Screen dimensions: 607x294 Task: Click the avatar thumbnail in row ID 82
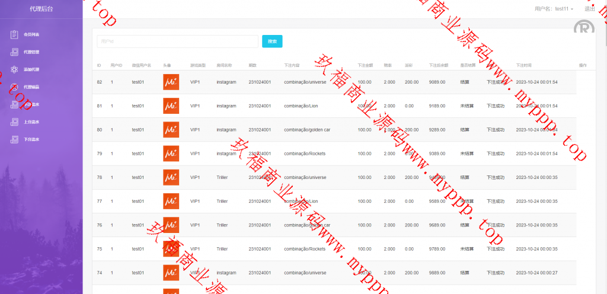click(x=171, y=82)
